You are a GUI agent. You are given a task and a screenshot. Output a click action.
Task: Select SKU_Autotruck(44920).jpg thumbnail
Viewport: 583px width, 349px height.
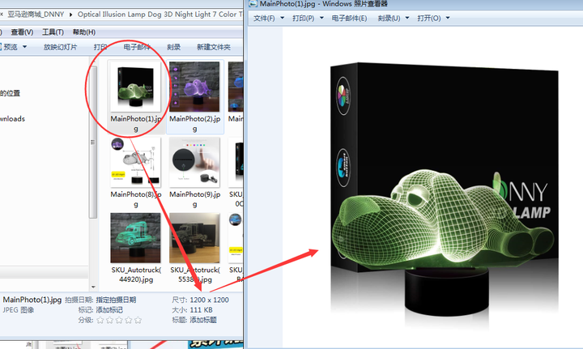click(x=136, y=238)
